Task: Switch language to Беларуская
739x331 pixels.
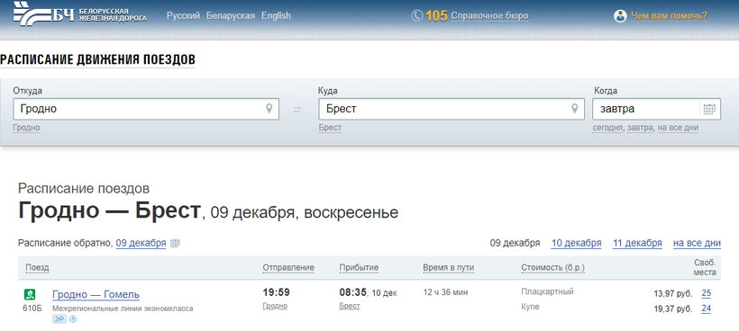Action: pos(231,15)
